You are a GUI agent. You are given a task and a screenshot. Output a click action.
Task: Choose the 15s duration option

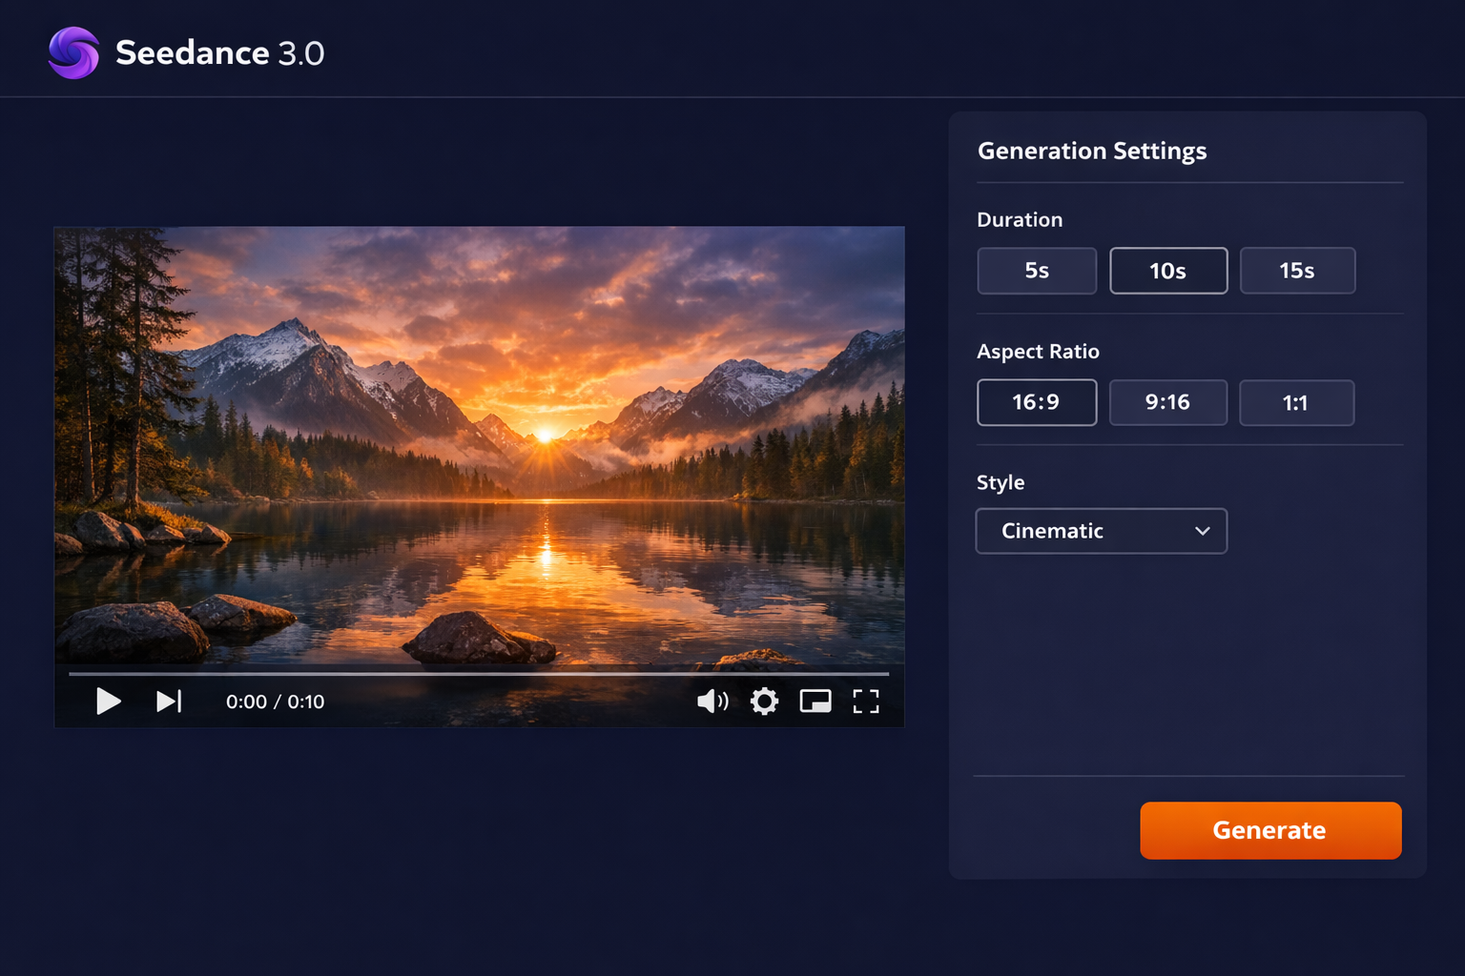(x=1297, y=271)
